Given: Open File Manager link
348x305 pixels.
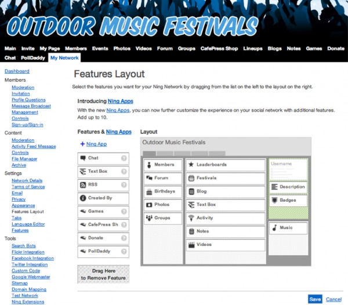Looking at the screenshot, I should click(x=24, y=159).
